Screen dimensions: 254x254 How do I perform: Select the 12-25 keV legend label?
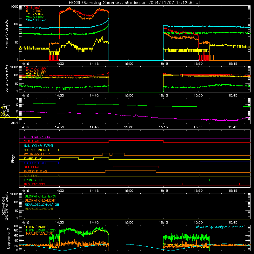click(35, 14)
